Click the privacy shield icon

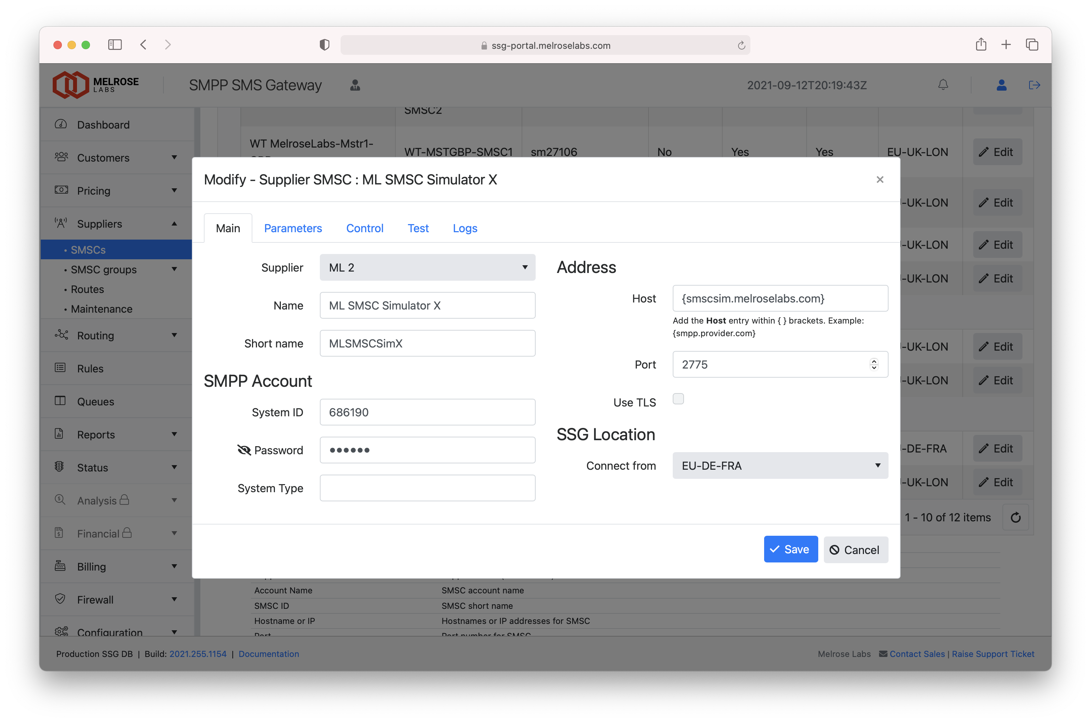(324, 45)
